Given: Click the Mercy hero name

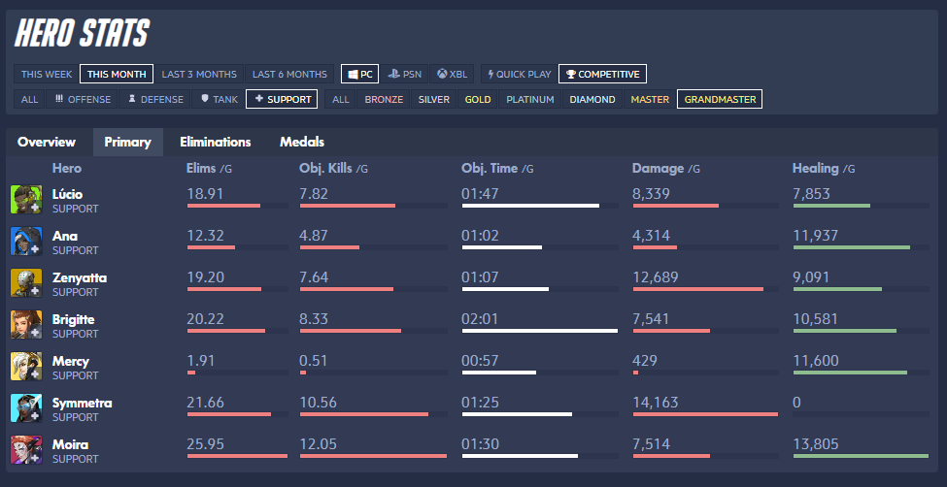Looking at the screenshot, I should point(71,361).
